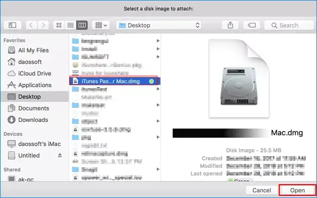Go forward with the right arrow

[x=43, y=25]
